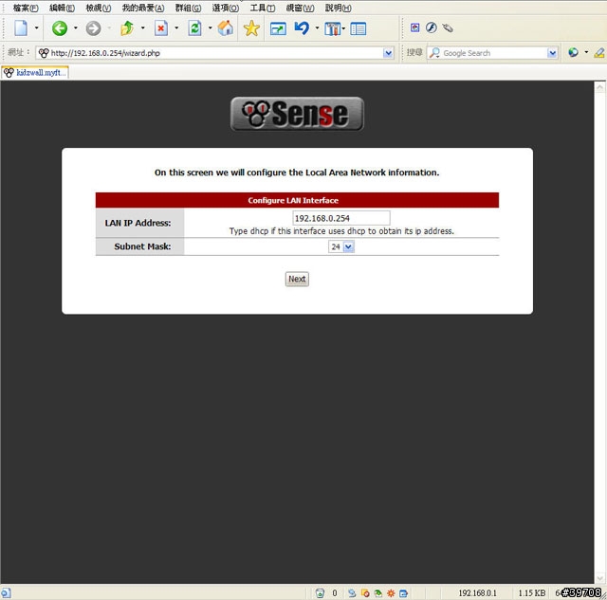Click the "Configure LAN Interface" header text
Viewport: 607px width, 600px height.
293,200
